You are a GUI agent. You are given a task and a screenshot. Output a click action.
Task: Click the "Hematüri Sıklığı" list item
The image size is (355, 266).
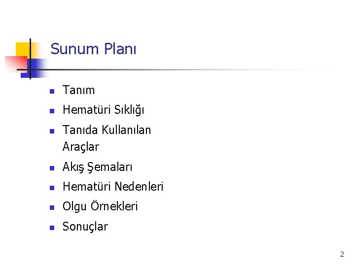pos(103,110)
